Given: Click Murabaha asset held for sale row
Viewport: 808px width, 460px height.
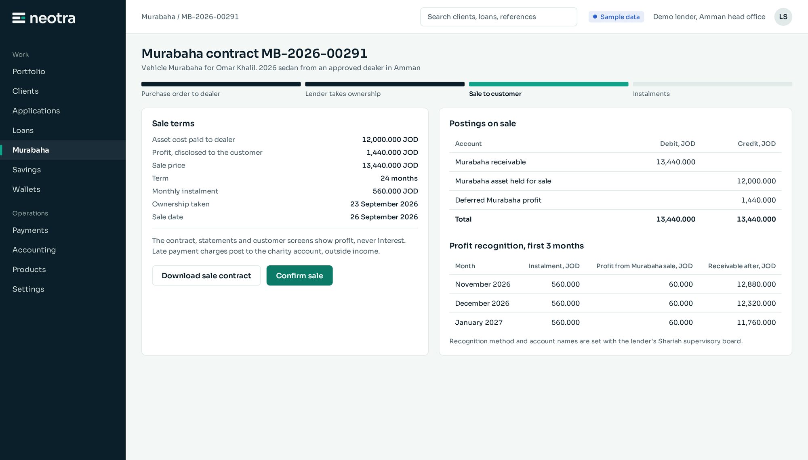Looking at the screenshot, I should click(x=615, y=181).
